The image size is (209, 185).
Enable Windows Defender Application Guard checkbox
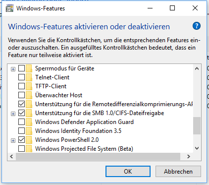tap(21, 122)
